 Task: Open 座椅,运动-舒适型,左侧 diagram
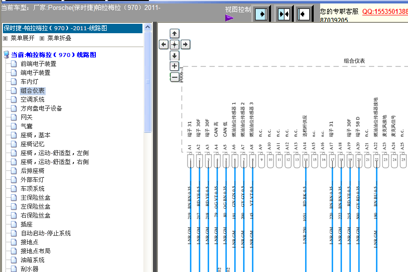55,153
